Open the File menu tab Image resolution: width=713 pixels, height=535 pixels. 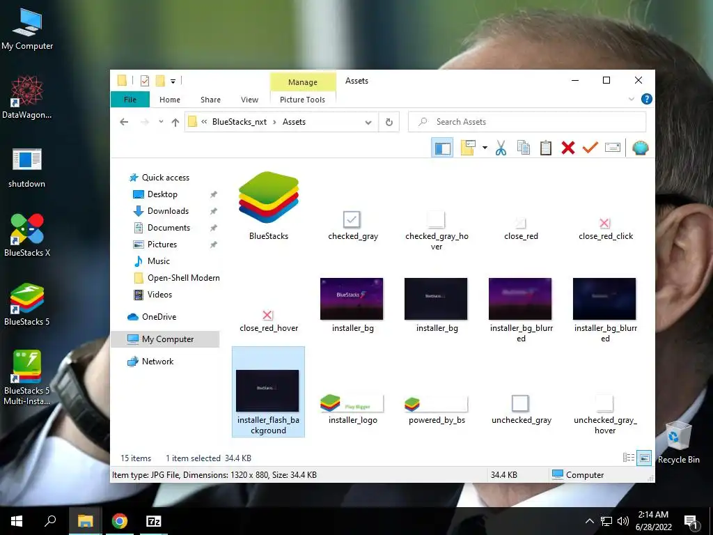pyautogui.click(x=130, y=100)
